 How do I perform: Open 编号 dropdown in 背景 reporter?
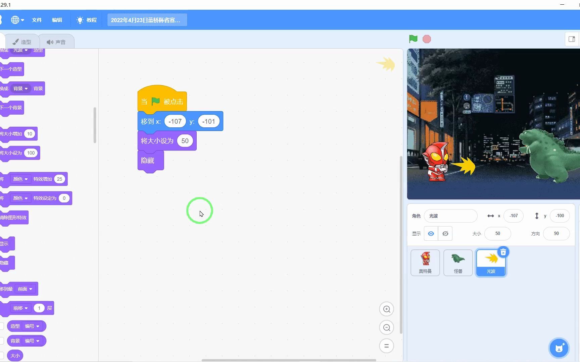32,341
